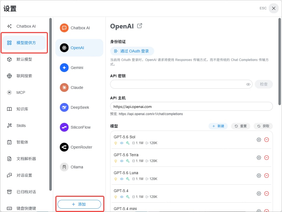282x212 pixels.
Task: Open MCP settings section
Action: (x=24, y=92)
